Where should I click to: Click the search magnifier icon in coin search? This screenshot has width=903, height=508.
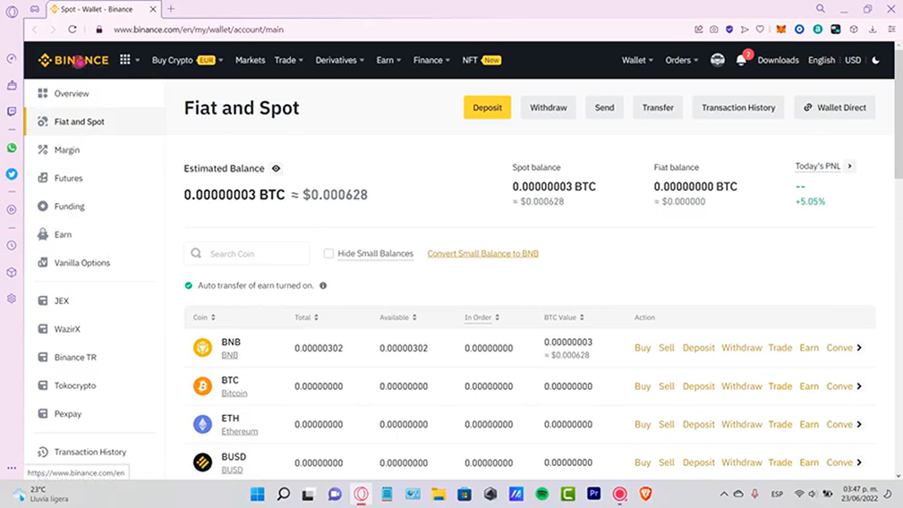point(196,254)
